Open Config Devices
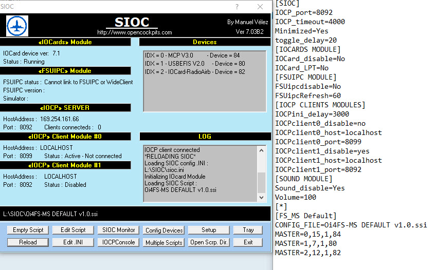The height and width of the screenshot is (270, 436). (164, 230)
